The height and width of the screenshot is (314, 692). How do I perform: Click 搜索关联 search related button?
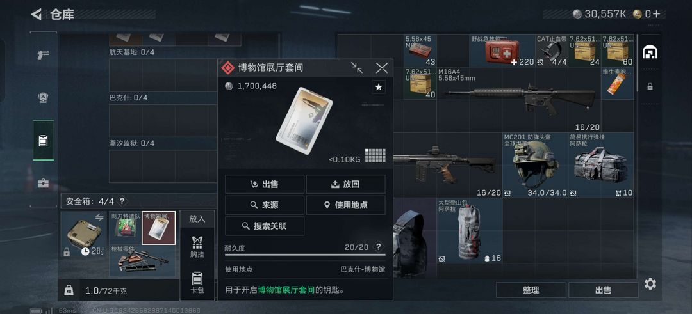(x=265, y=226)
